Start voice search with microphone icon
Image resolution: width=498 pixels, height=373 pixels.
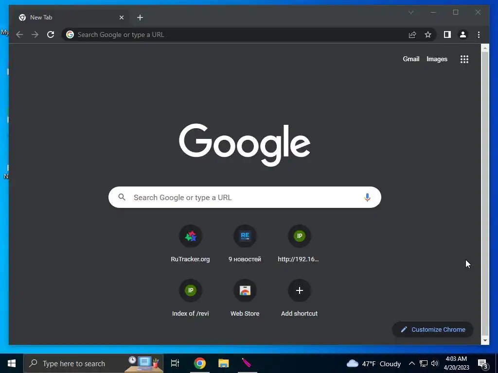(x=367, y=197)
